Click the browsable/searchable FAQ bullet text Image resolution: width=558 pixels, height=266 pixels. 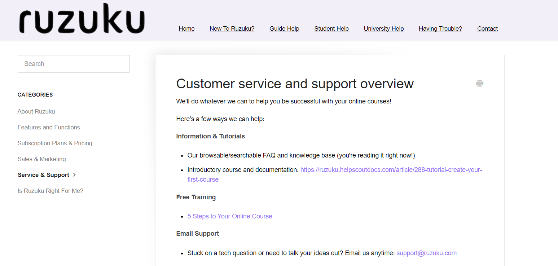pyautogui.click(x=301, y=155)
